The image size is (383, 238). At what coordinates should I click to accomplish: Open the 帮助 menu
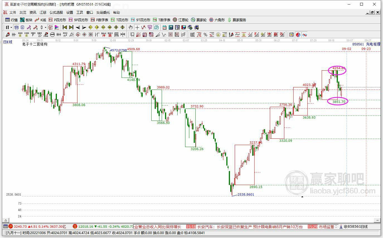point(117,13)
